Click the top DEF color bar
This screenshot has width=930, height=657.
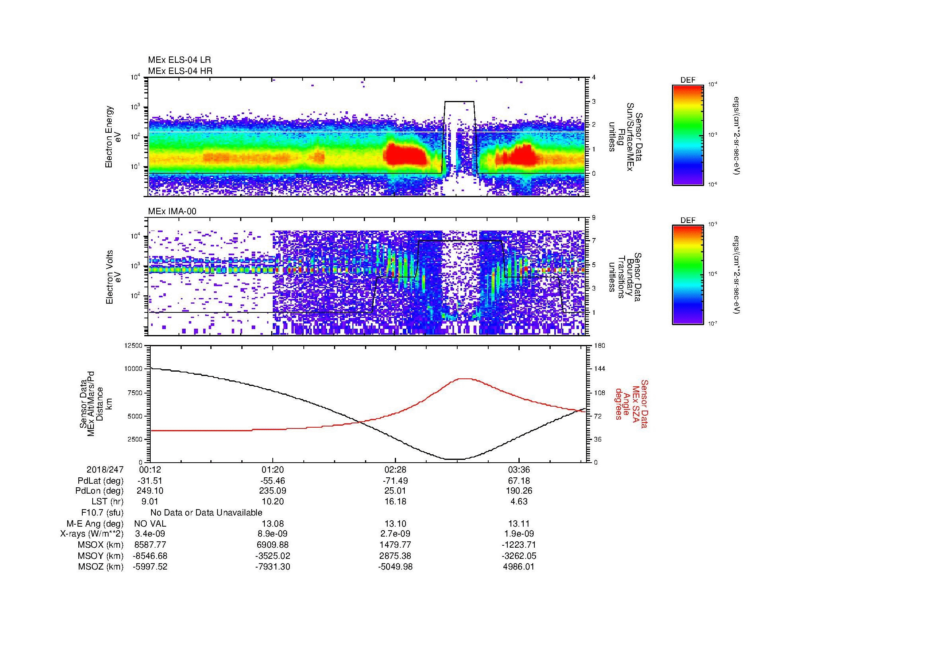click(687, 135)
